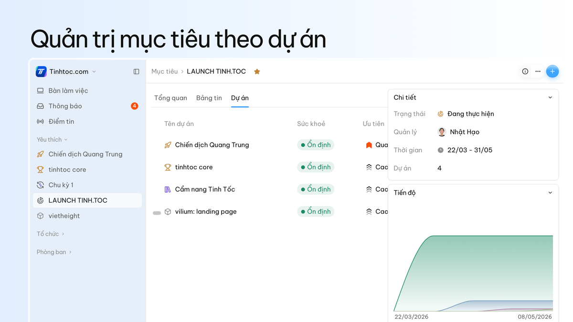Click trophy icon in sidebar favorites

(x=41, y=169)
